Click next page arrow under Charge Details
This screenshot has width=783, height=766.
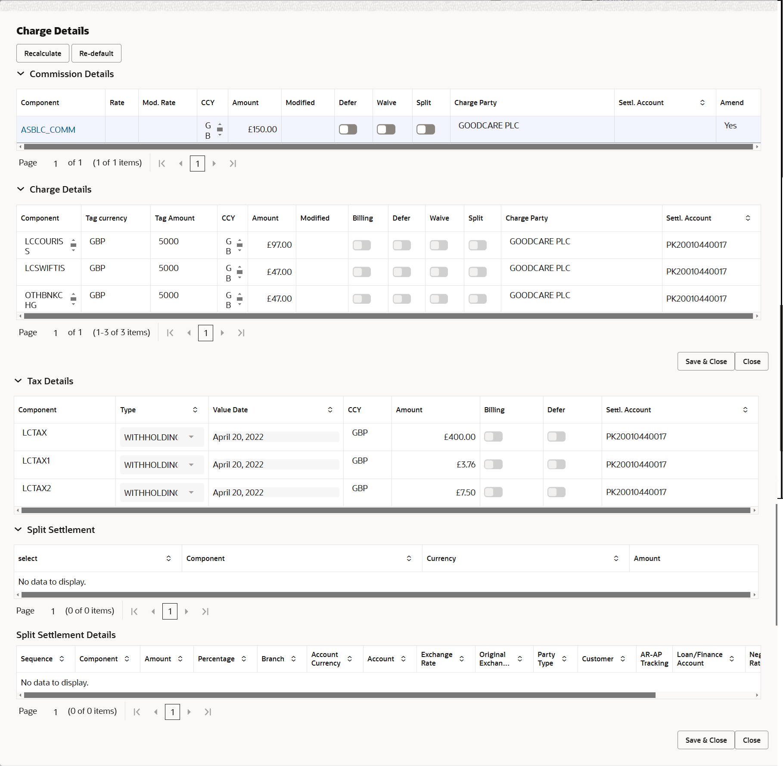point(222,333)
